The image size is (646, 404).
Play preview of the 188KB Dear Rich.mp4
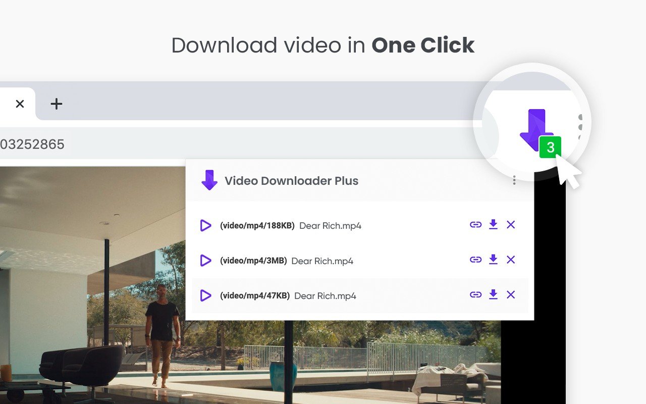pyautogui.click(x=205, y=225)
